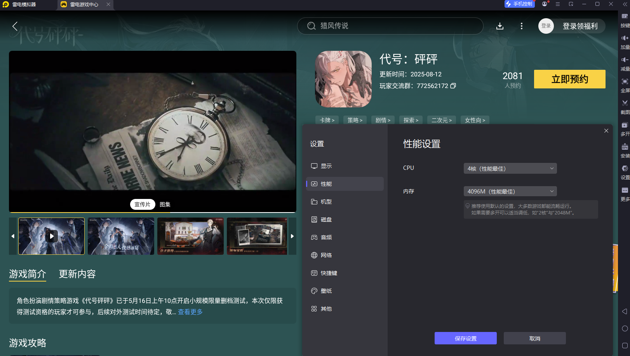
Task: Open the CPU cores dropdown
Action: click(x=510, y=168)
